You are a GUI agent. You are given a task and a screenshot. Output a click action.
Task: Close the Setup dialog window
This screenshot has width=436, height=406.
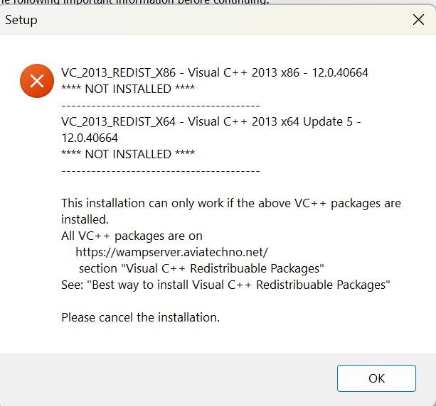tap(418, 20)
